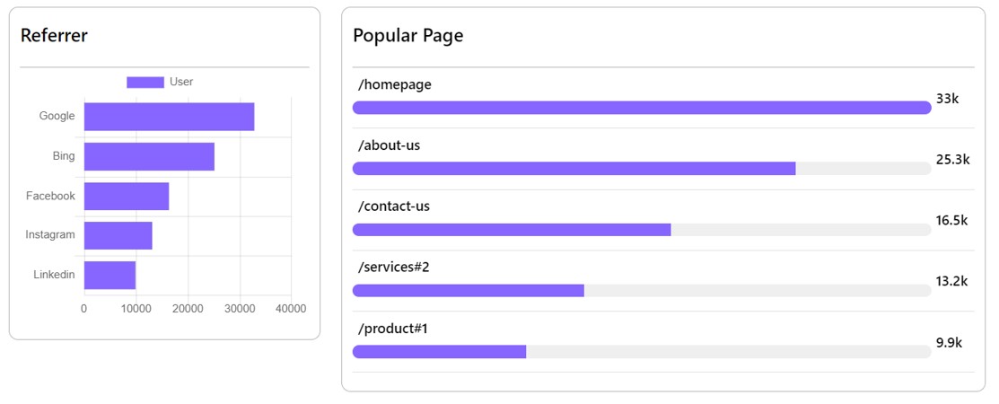Click the Instagram bar in the chart
This screenshot has width=999, height=404.
click(118, 236)
